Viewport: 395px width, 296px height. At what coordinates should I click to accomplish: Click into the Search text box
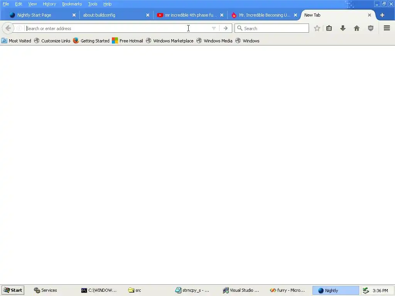(x=272, y=28)
